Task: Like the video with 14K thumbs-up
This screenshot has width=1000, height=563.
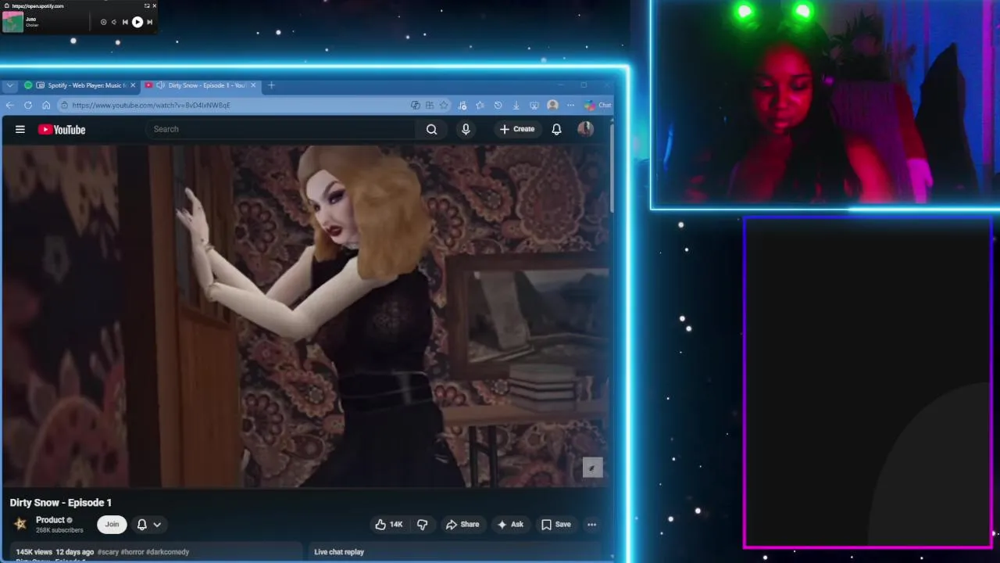Action: 389,525
